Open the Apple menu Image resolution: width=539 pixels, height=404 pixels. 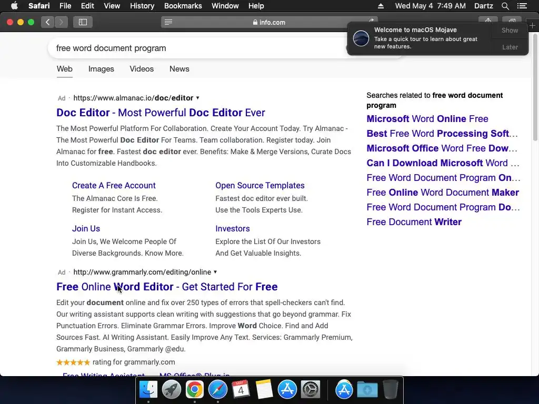(14, 6)
